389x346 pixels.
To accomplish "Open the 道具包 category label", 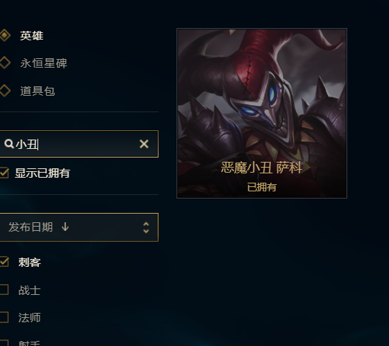I will [37, 91].
